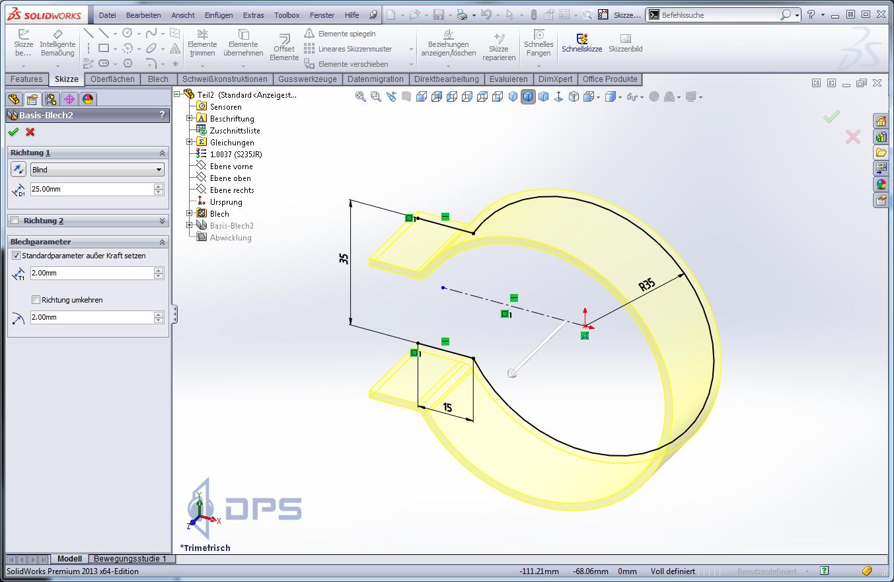
Task: Expand the Beschriftung tree node
Action: point(190,118)
